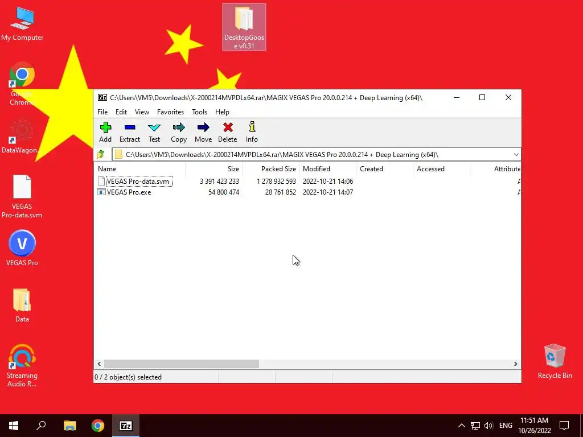The width and height of the screenshot is (583, 437).
Task: Select the VEGAS Pro.exe file icon in list
Action: (101, 192)
